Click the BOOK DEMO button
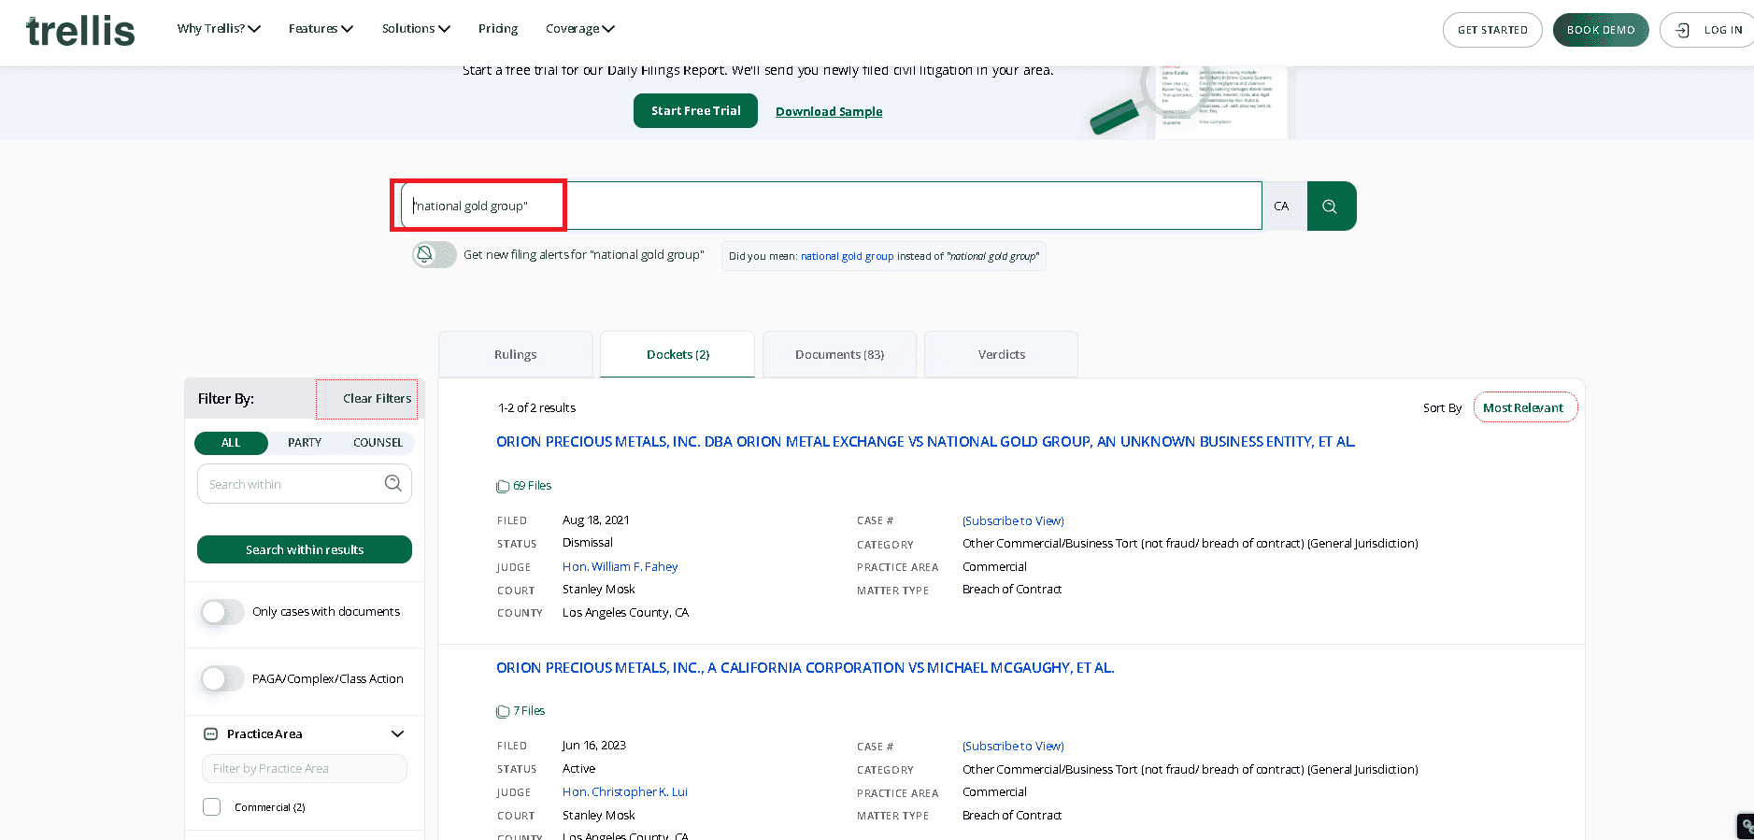The width and height of the screenshot is (1754, 840). tap(1601, 30)
